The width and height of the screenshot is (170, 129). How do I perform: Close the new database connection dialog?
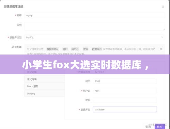point(163,7)
